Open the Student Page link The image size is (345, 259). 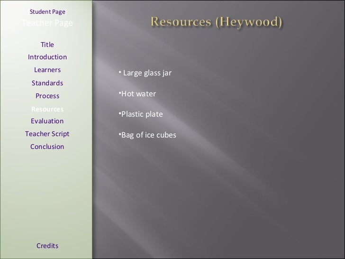click(x=47, y=12)
